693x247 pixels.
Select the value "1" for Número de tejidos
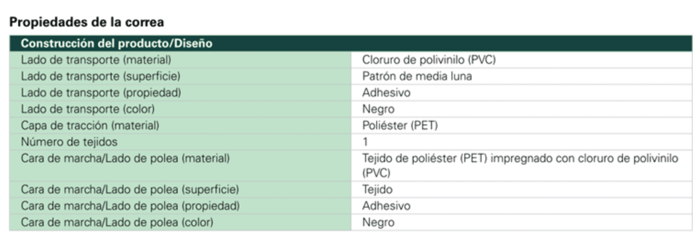(x=365, y=142)
